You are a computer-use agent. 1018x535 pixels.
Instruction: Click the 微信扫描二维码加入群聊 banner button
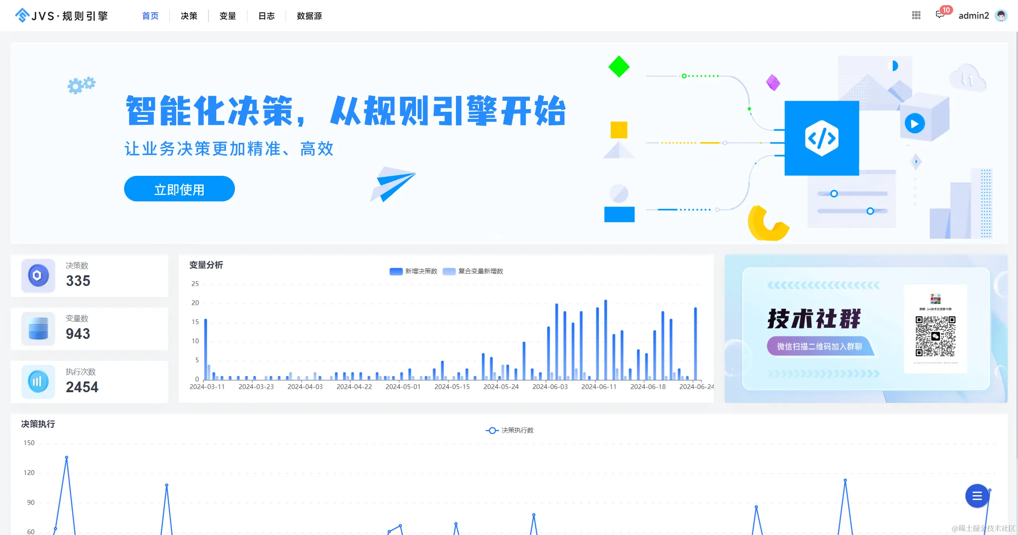coord(819,346)
